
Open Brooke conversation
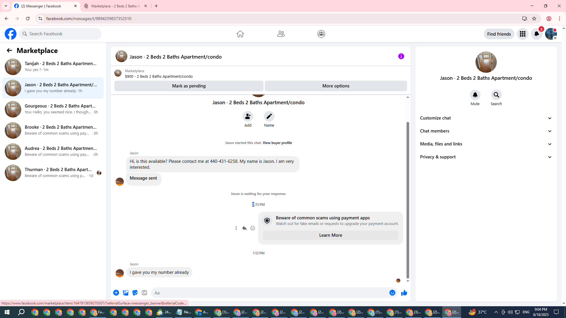coord(53,130)
